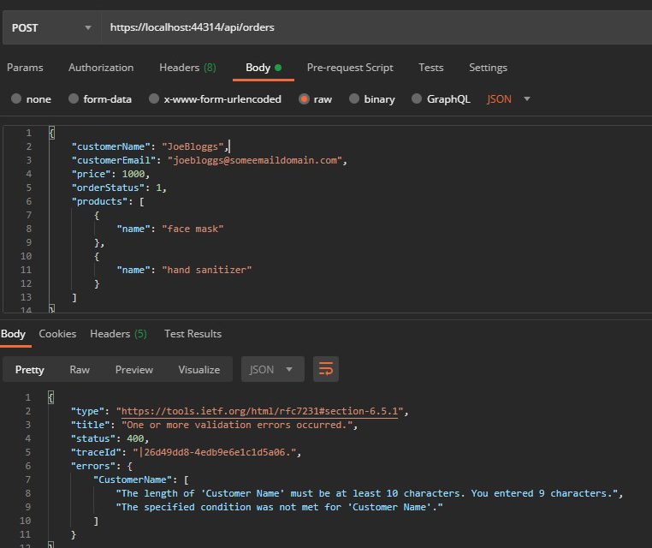Open the response JSON format dropdown
The image size is (652, 548).
pos(272,369)
